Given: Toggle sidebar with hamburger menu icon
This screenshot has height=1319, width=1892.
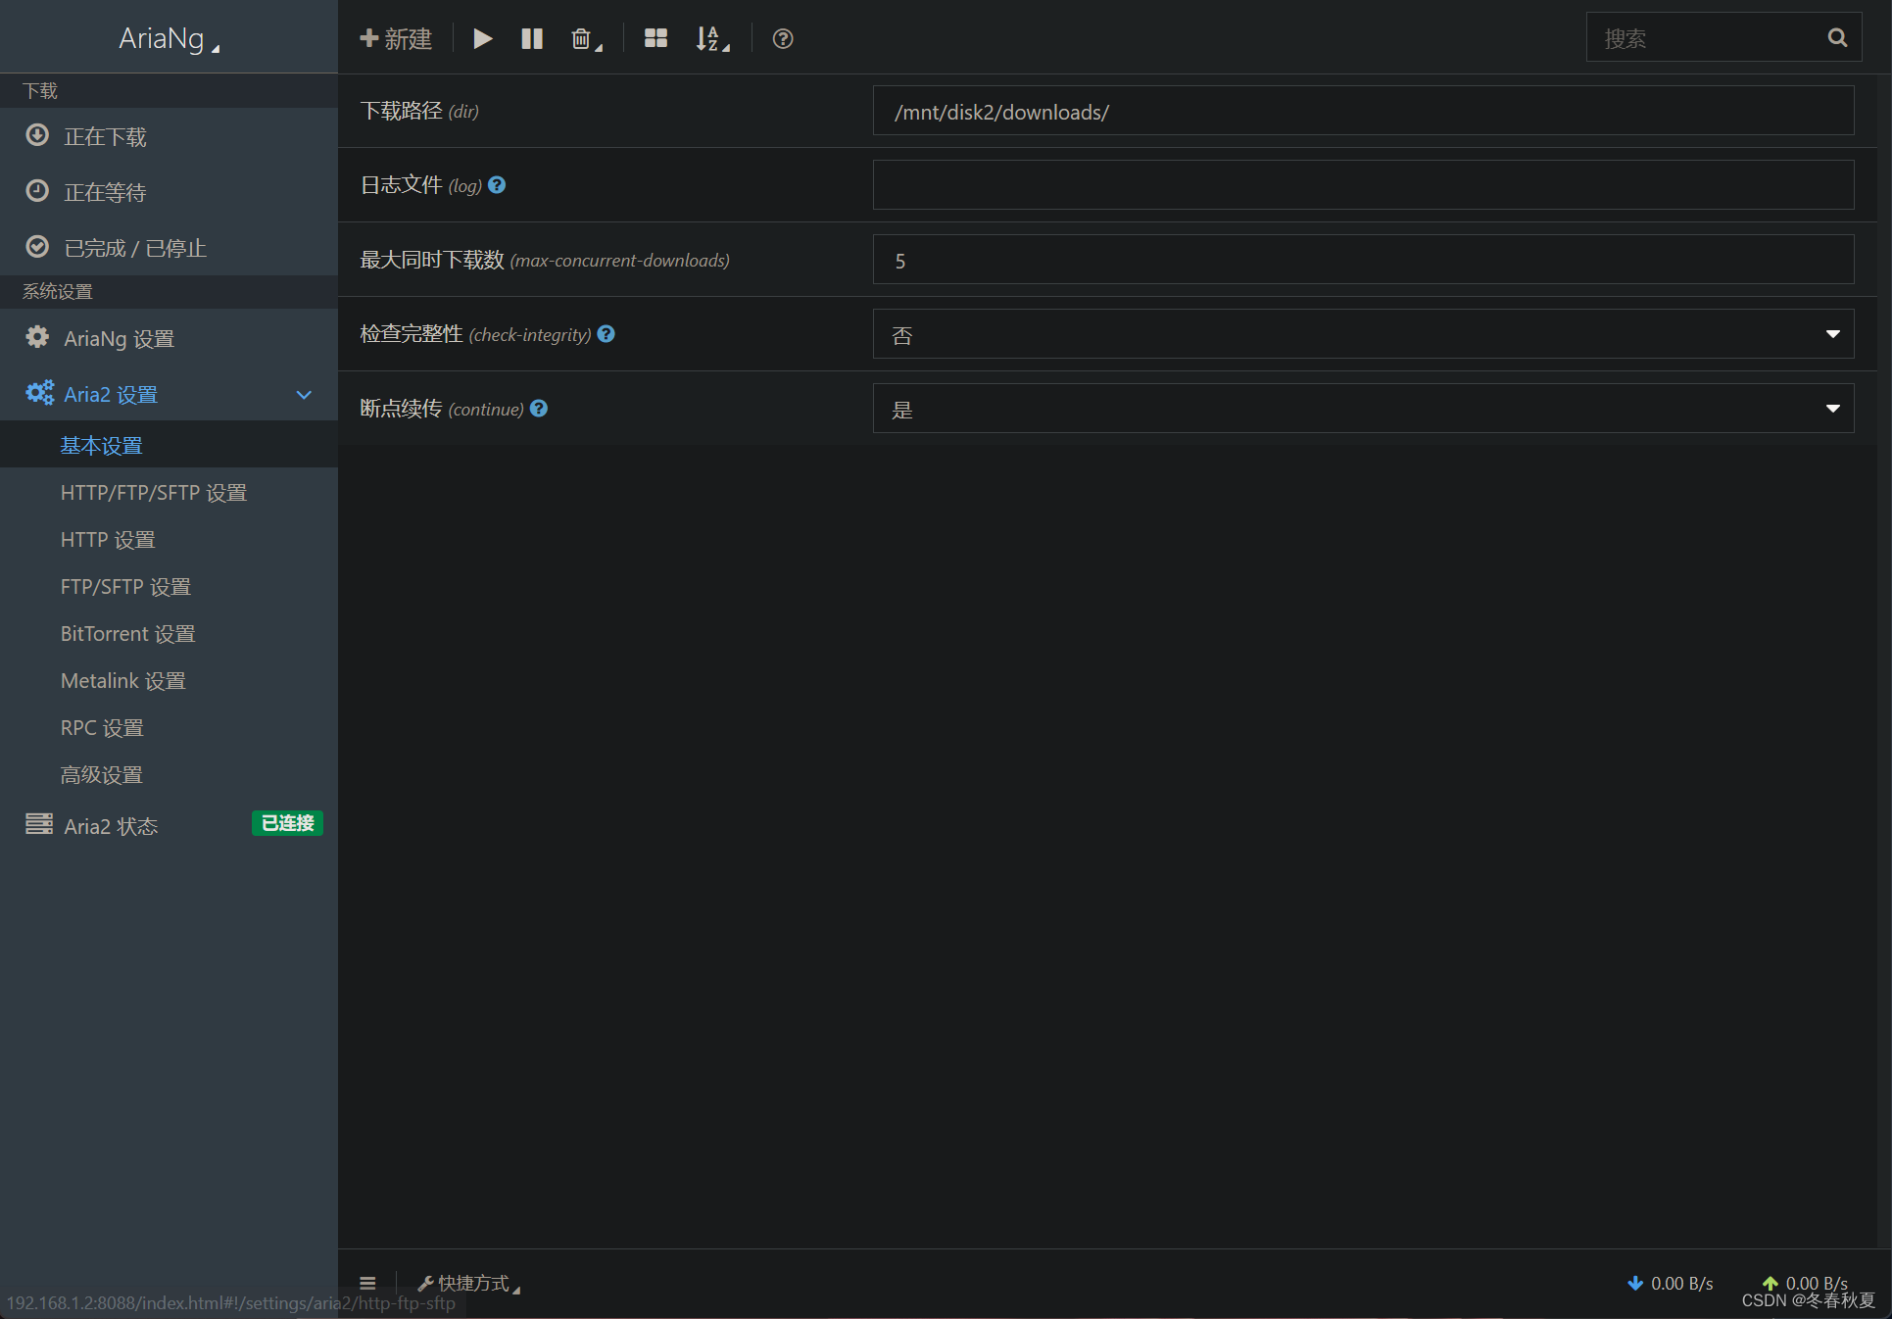Looking at the screenshot, I should (367, 1283).
